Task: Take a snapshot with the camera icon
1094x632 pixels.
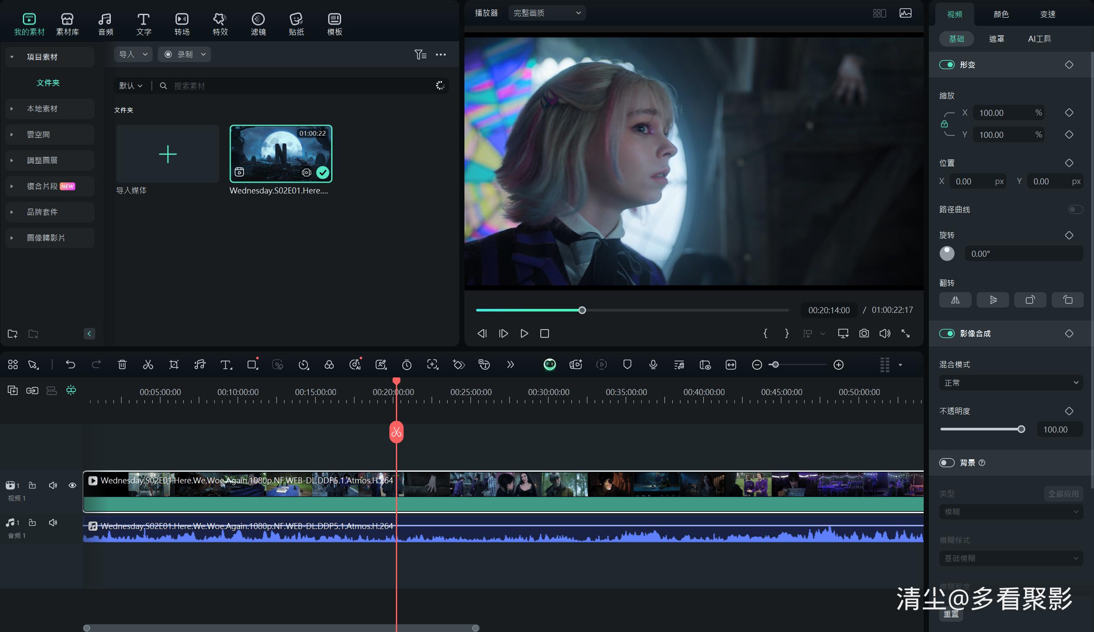Action: (x=864, y=333)
